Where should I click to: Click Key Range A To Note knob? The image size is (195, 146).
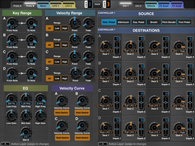coord(31,23)
